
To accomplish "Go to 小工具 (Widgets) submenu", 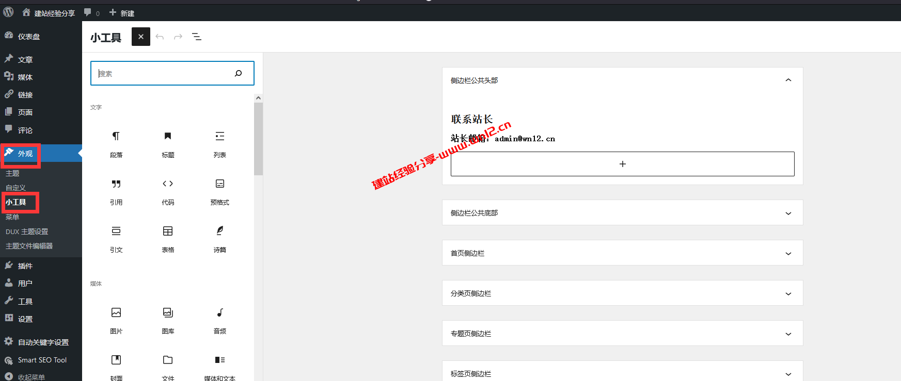I will pyautogui.click(x=16, y=202).
